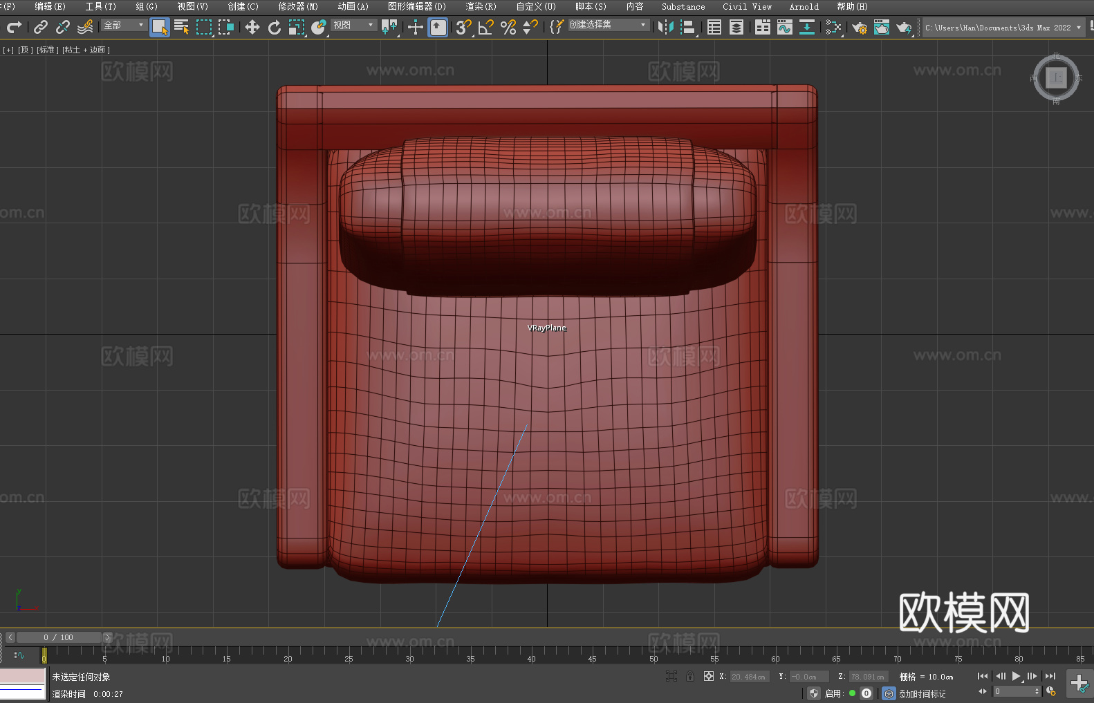This screenshot has height=703, width=1094.
Task: Open the viewport [+] general menu
Action: coord(8,50)
